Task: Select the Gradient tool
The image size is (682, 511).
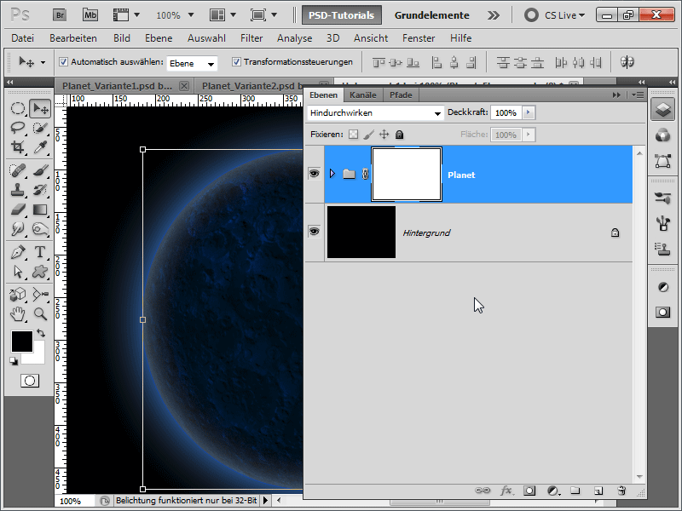Action: pyautogui.click(x=40, y=210)
